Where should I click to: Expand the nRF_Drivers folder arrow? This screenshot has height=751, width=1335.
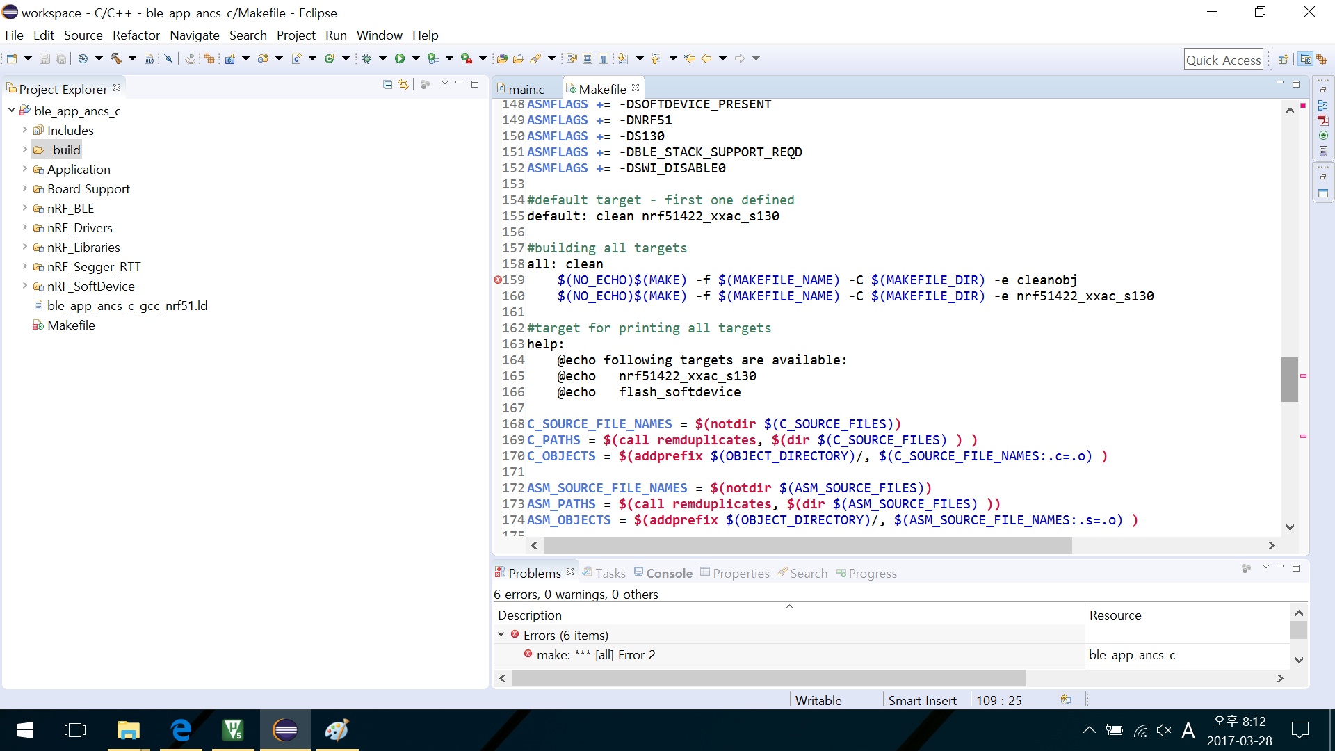(x=24, y=227)
